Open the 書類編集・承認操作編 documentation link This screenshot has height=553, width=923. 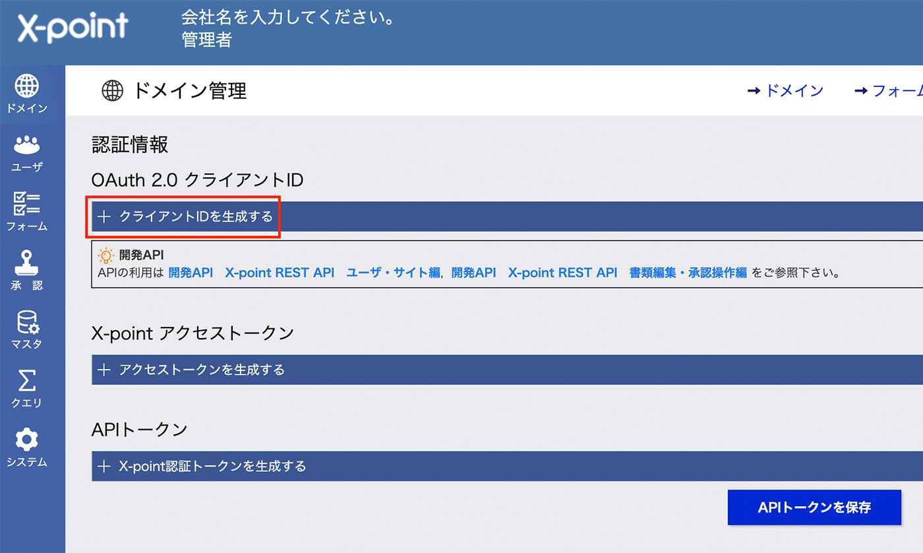(x=688, y=273)
